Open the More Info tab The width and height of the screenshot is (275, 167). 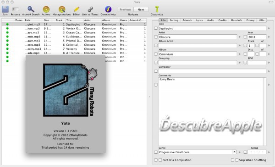point(236,20)
